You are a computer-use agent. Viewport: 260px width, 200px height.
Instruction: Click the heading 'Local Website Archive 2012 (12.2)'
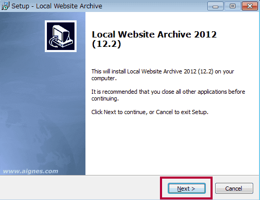pos(154,39)
